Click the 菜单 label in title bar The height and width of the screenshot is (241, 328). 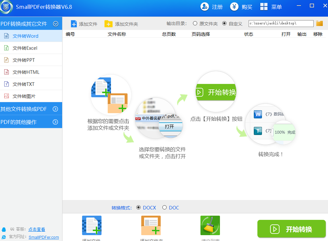tap(277, 7)
